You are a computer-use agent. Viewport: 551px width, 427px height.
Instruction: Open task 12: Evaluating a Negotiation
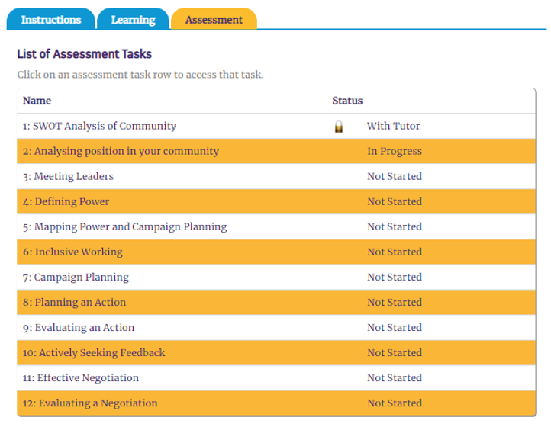[90, 403]
